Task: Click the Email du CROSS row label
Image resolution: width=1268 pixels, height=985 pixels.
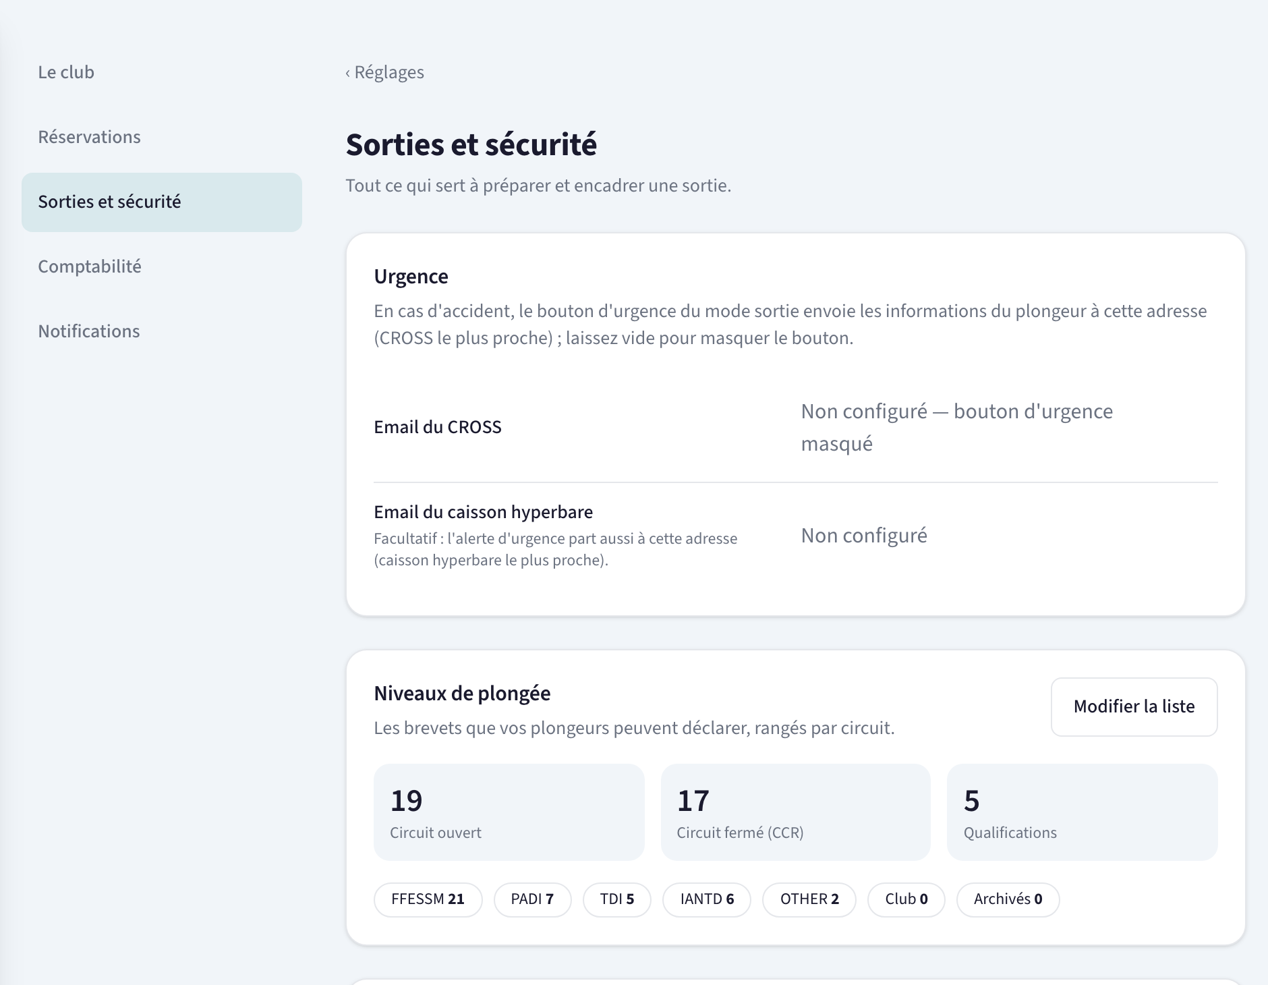Action: [x=438, y=427]
